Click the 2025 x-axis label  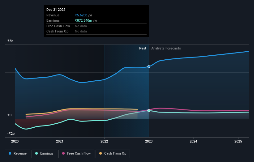[x=238, y=142]
